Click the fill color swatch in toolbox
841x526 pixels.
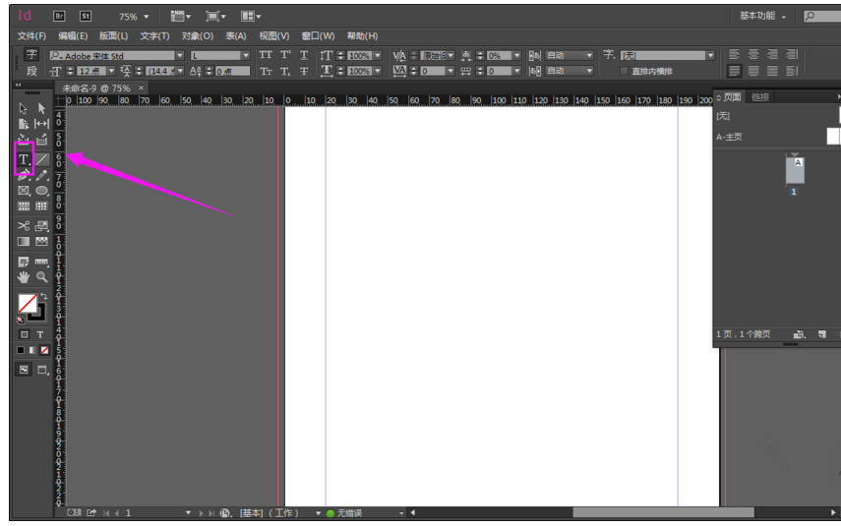tap(28, 303)
